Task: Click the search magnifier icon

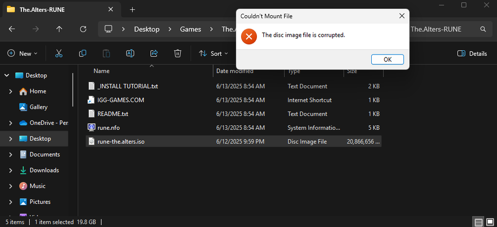Action: (483, 29)
